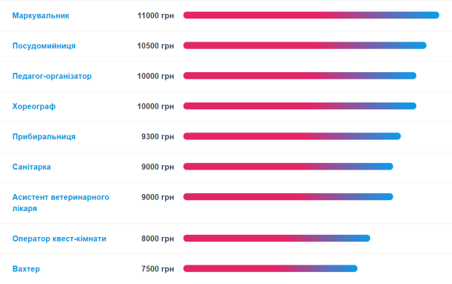Open Асистент ветеринарного лікаря link
The width and height of the screenshot is (452, 284).
coord(61,203)
